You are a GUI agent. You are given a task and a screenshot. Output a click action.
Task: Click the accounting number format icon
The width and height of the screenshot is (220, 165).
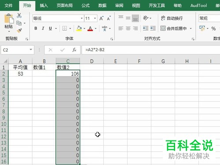pos(202,28)
